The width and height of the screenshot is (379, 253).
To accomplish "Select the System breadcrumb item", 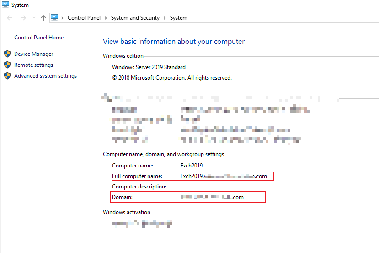I will tap(178, 18).
